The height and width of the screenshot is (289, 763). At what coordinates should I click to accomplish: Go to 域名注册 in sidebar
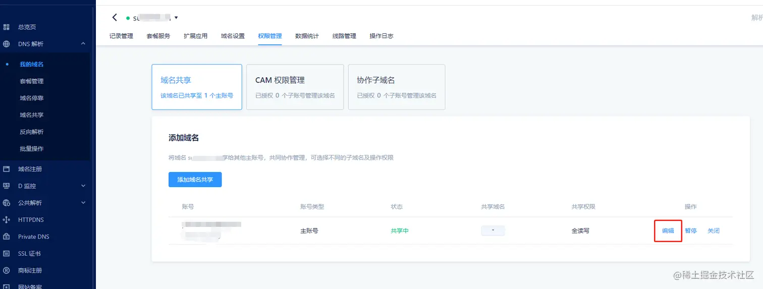click(30, 169)
